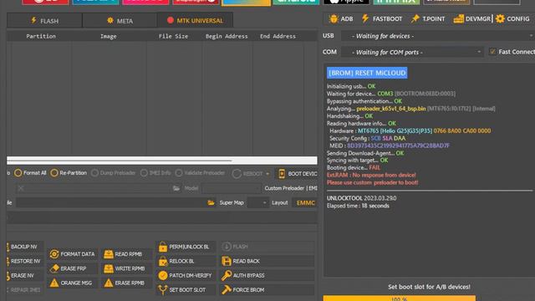535x301 pixels.
Task: Toggle the Fast Connect checkbox
Action: point(492,52)
